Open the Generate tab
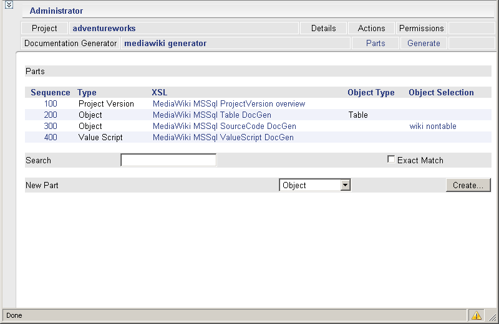The width and height of the screenshot is (499, 324). [424, 43]
